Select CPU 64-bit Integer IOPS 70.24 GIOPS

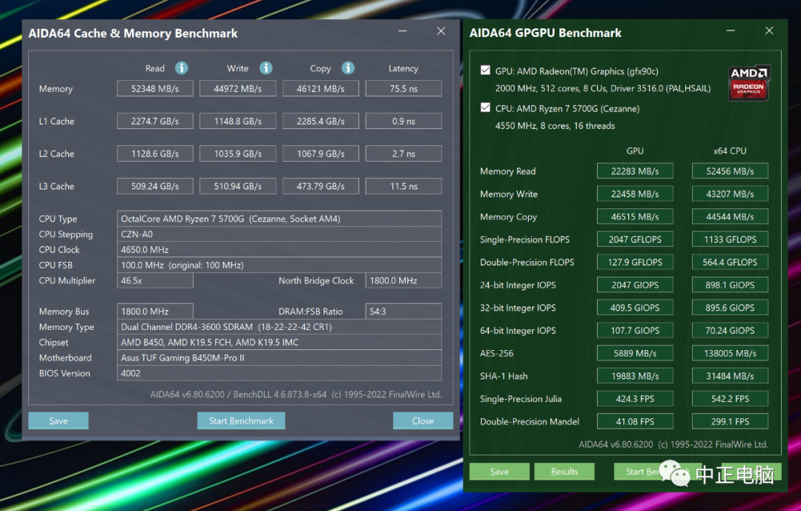[730, 330]
